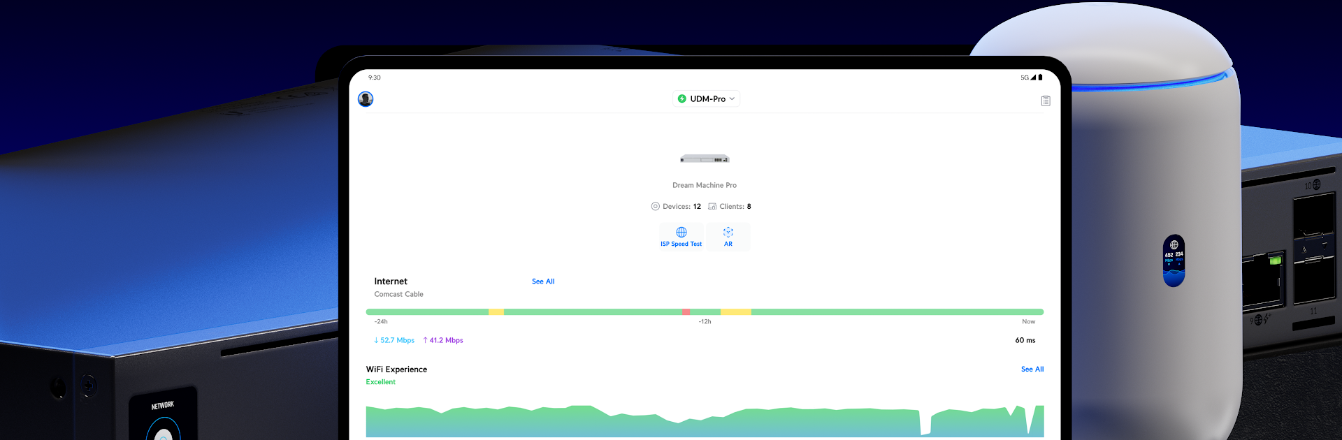Screen dimensions: 1342x440
Task: Open See All for Internet
Action: pos(543,281)
